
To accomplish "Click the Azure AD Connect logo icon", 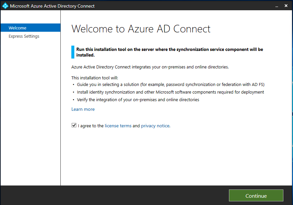I will tap(5, 6).
